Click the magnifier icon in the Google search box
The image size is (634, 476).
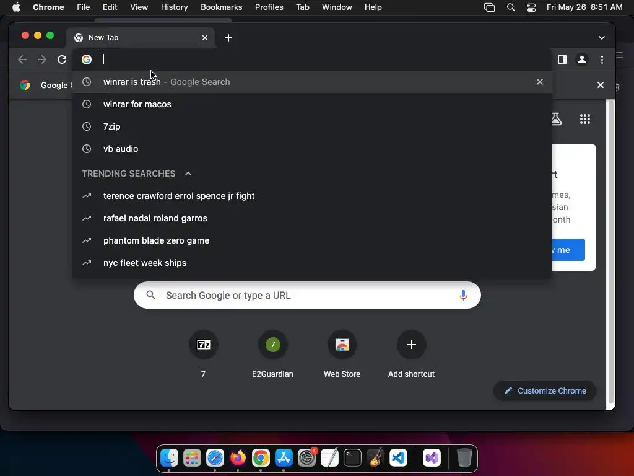click(151, 295)
